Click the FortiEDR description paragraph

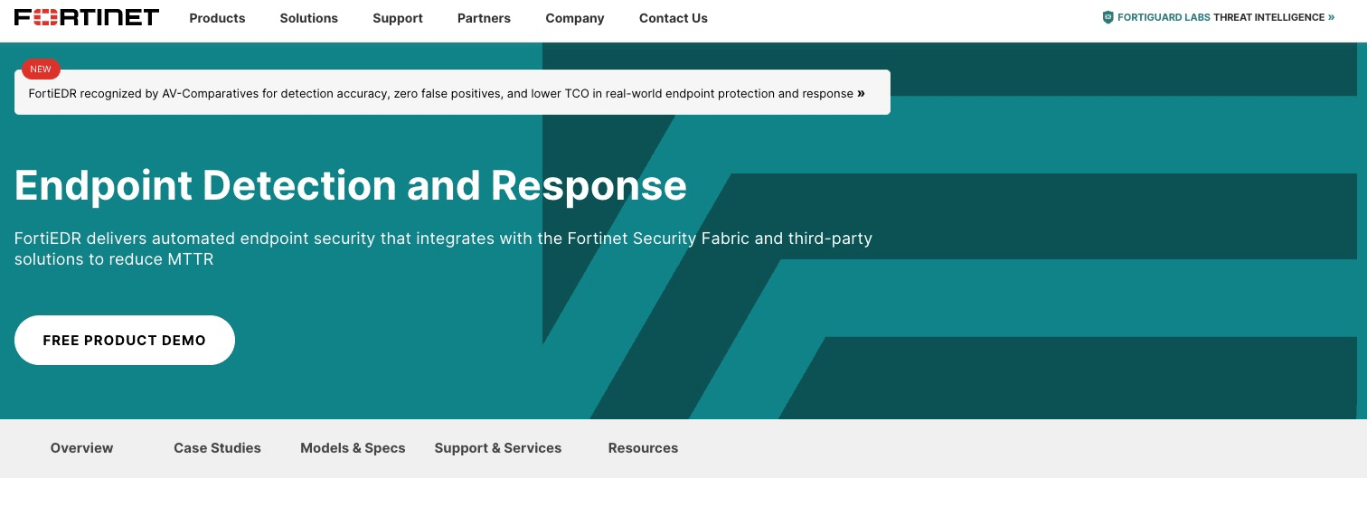pos(443,249)
